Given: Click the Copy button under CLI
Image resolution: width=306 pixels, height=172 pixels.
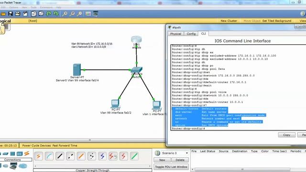Looking at the screenshot, I should [x=286, y=135].
